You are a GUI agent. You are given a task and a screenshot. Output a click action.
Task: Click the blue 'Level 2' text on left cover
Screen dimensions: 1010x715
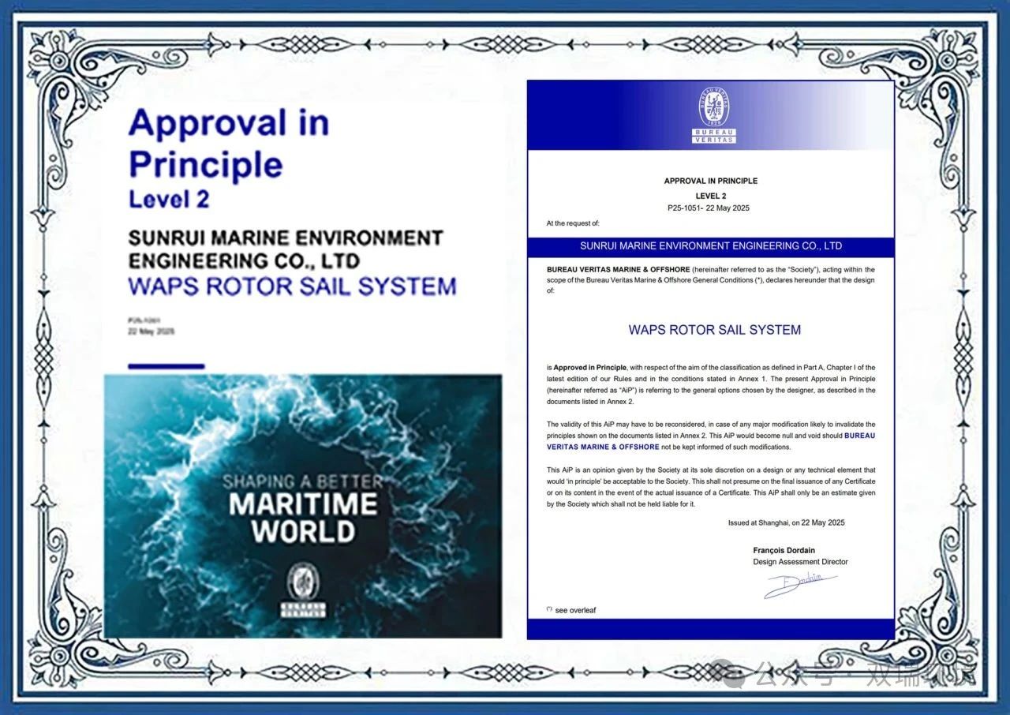[x=169, y=200]
